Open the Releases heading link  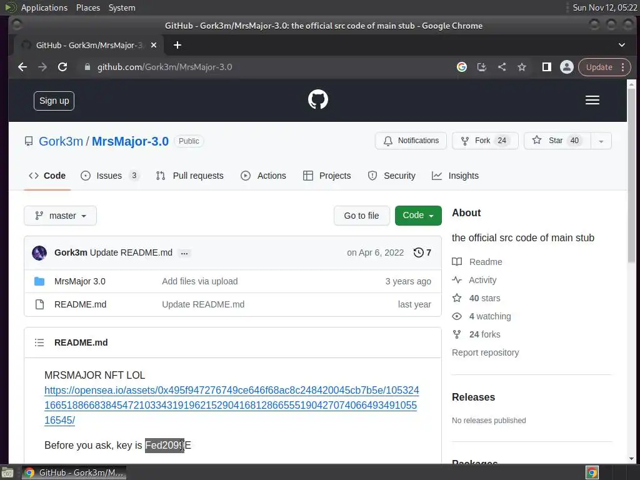click(x=474, y=397)
